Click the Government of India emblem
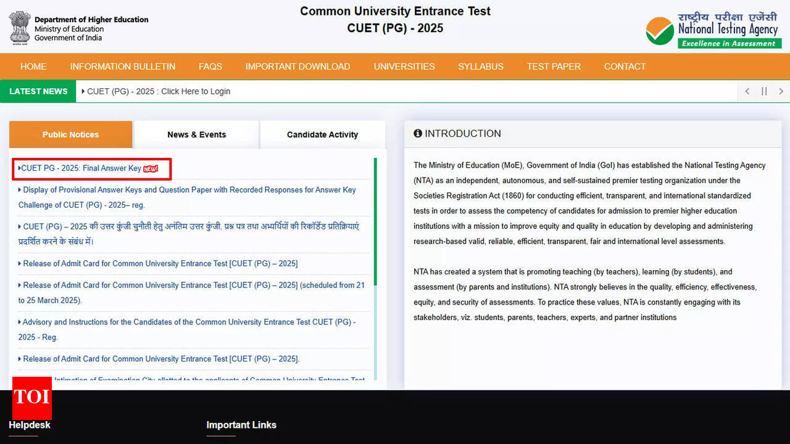 coord(20,28)
